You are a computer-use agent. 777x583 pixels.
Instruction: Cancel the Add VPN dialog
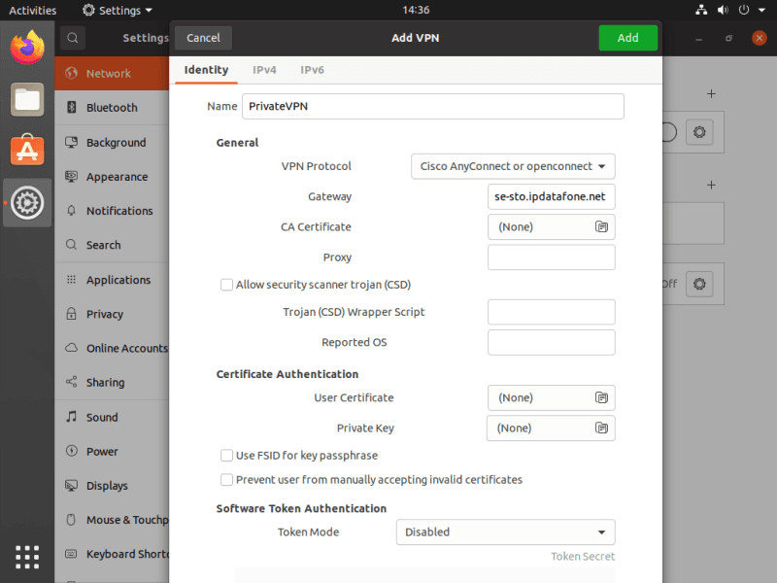click(203, 38)
